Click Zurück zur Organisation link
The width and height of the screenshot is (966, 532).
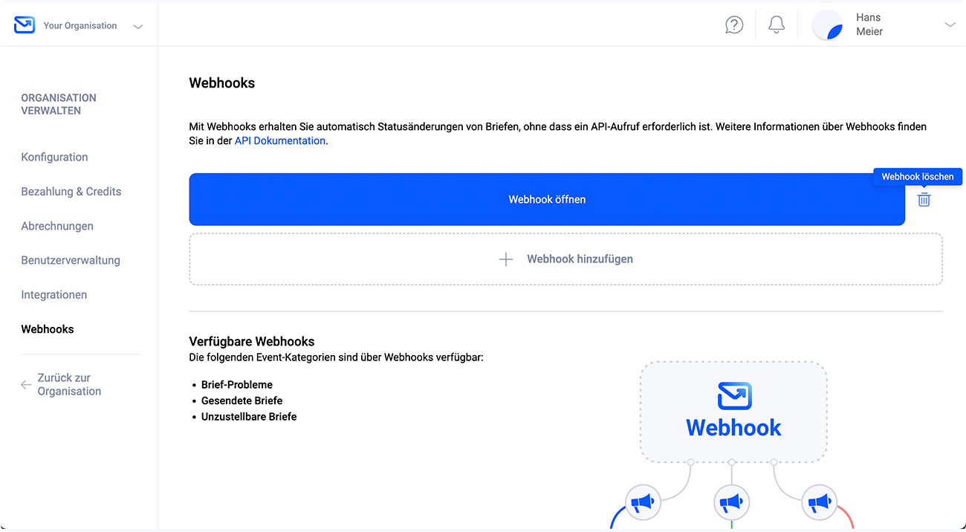pyautogui.click(x=69, y=385)
